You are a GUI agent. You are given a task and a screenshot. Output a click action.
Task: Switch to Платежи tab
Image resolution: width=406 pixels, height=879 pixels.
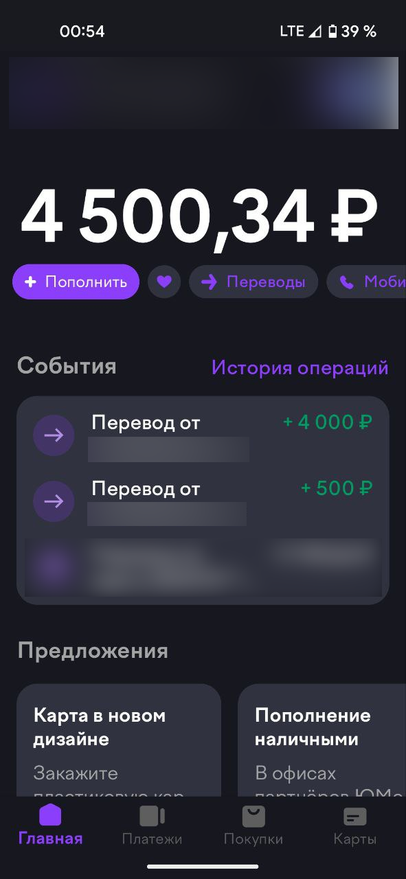tap(152, 825)
